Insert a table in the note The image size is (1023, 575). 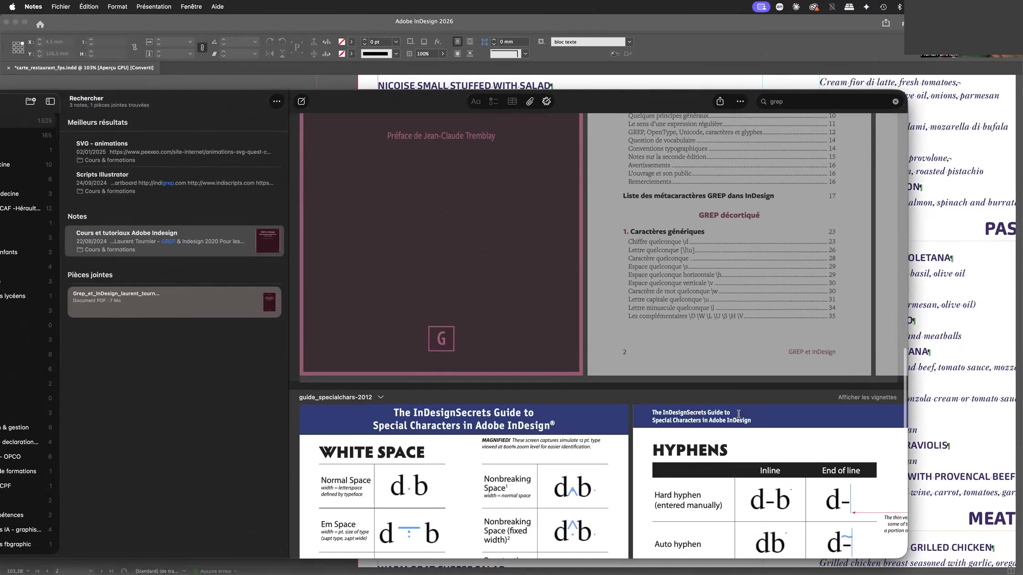pyautogui.click(x=512, y=102)
